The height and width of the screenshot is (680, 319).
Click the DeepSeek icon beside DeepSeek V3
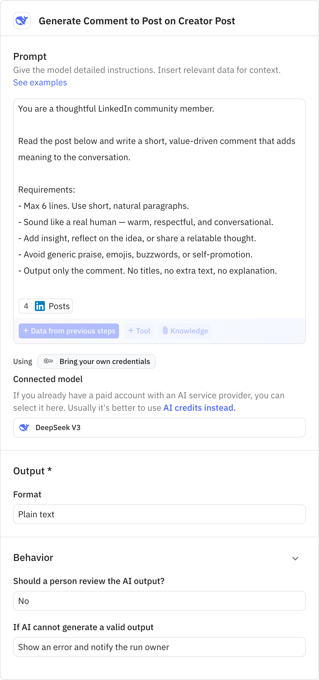(x=25, y=428)
